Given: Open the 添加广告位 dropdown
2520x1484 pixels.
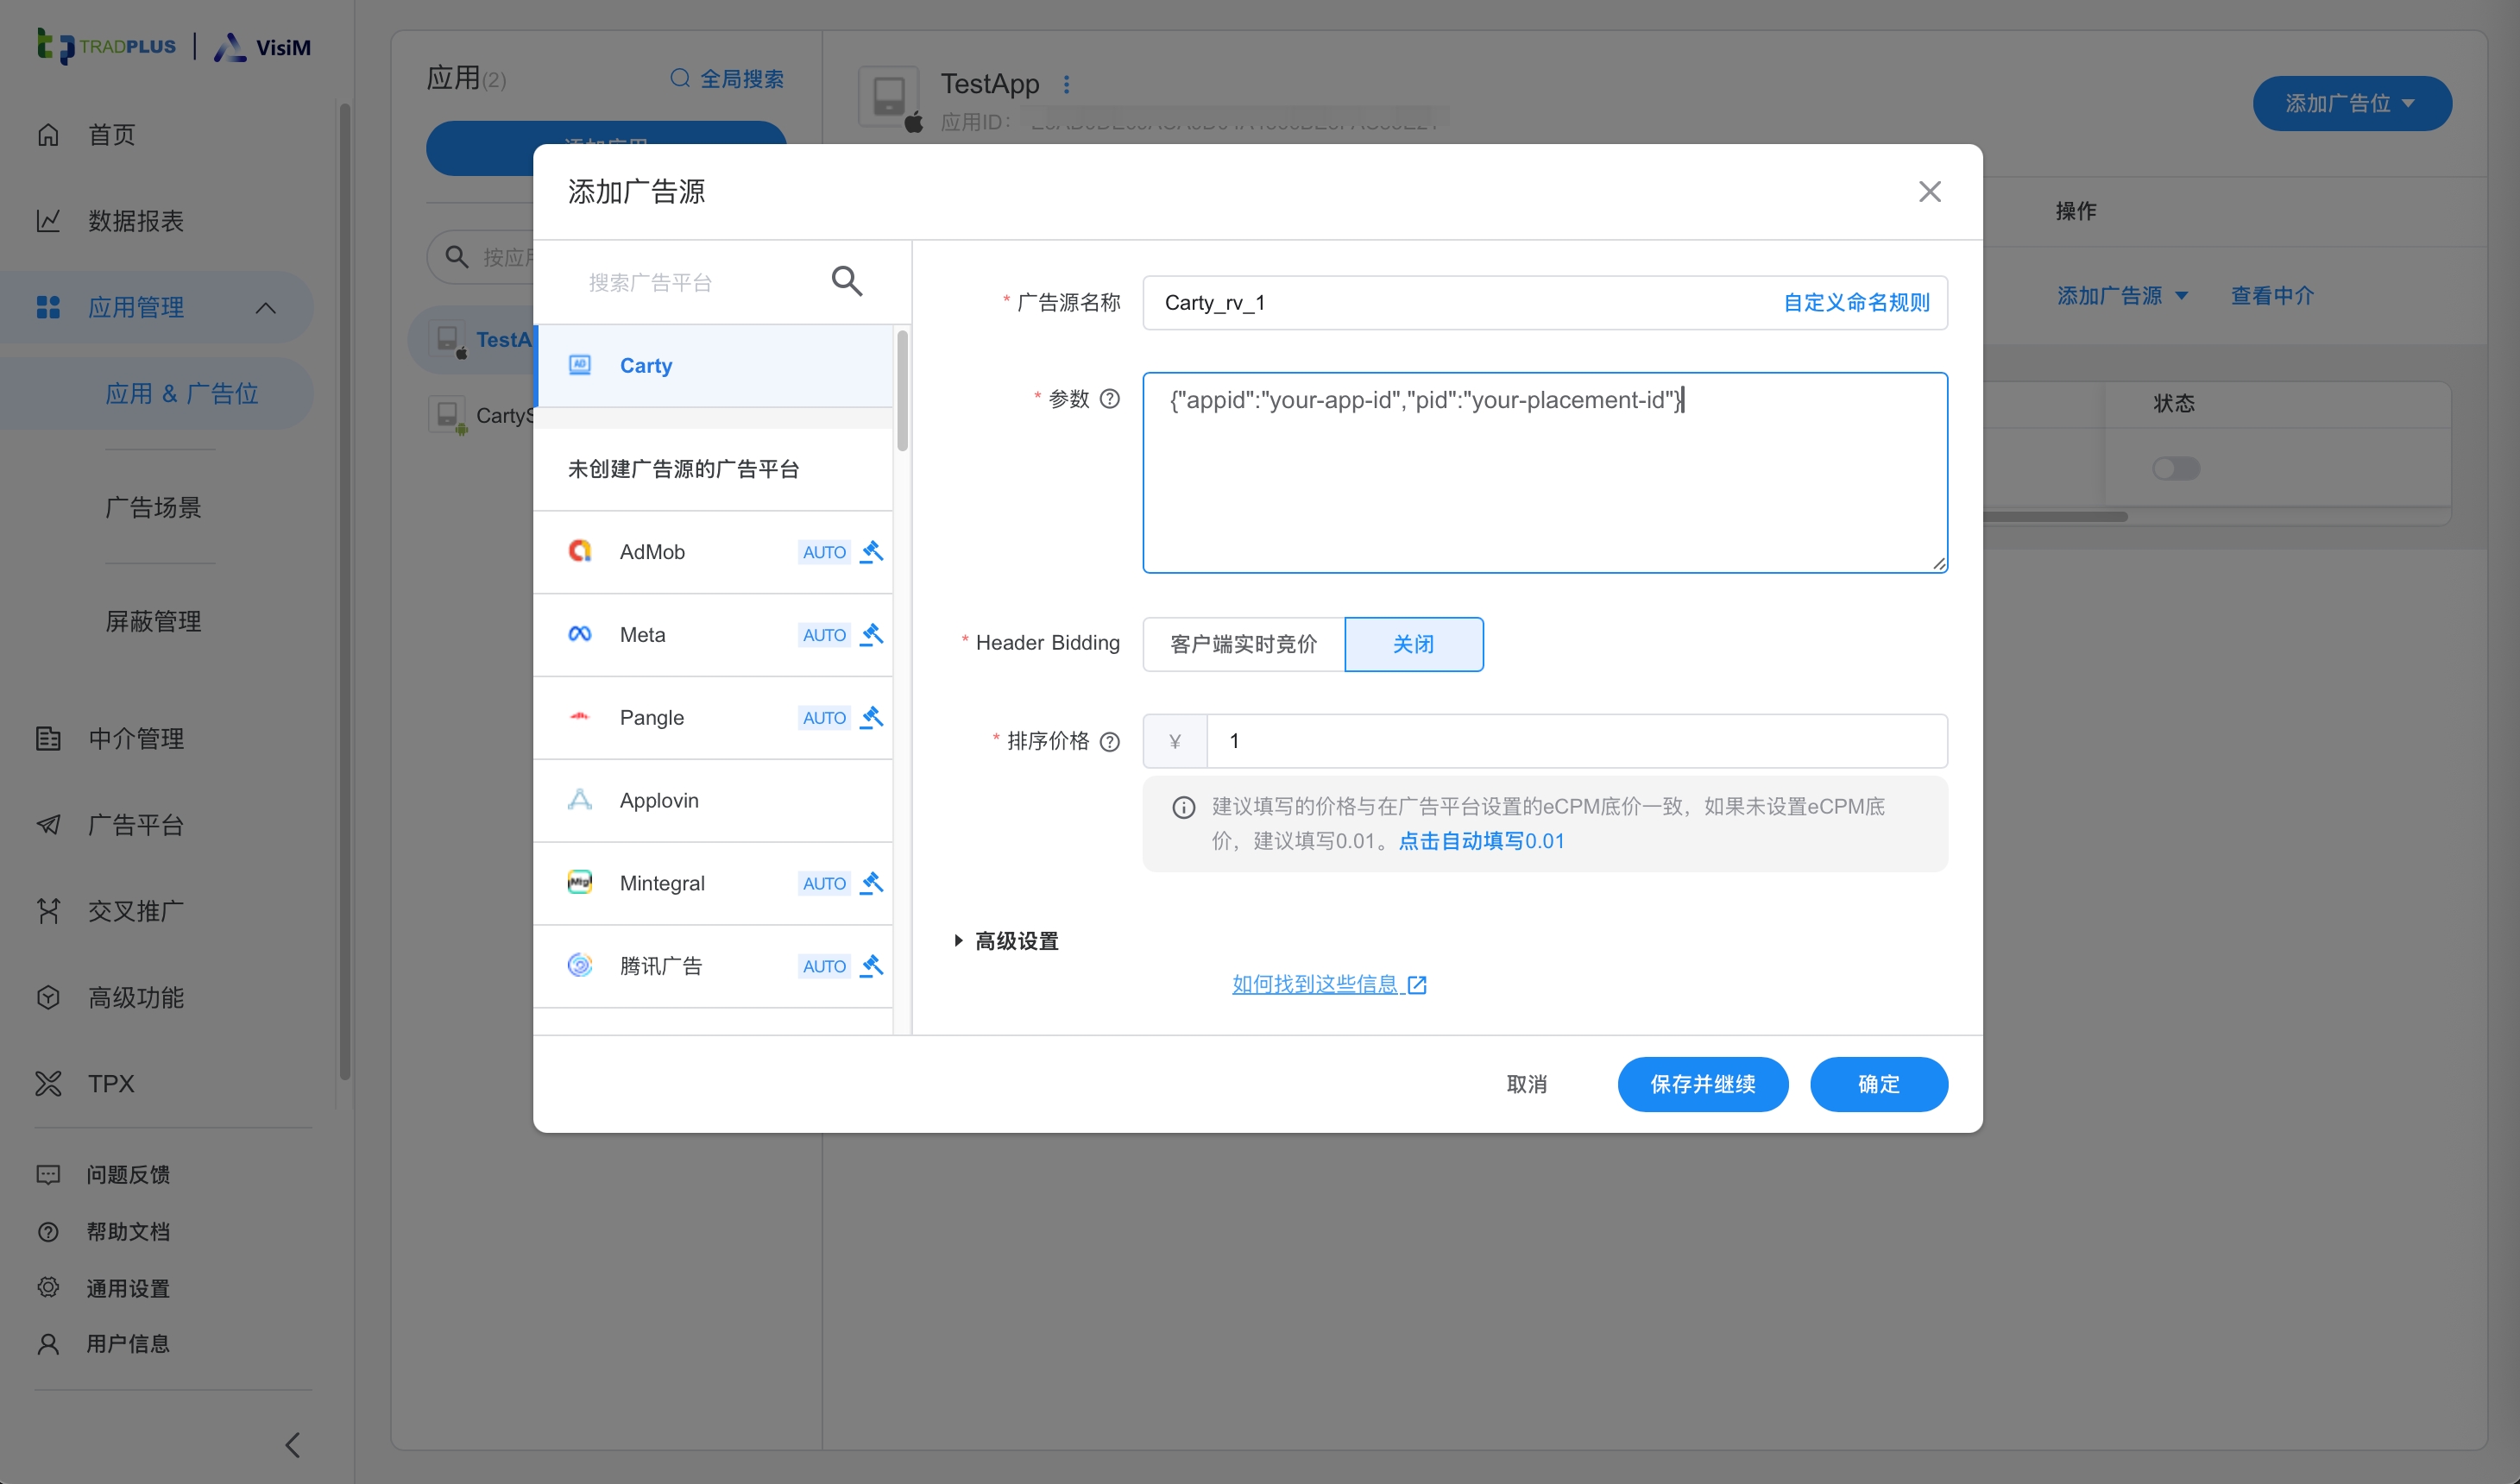Looking at the screenshot, I should coord(2350,103).
